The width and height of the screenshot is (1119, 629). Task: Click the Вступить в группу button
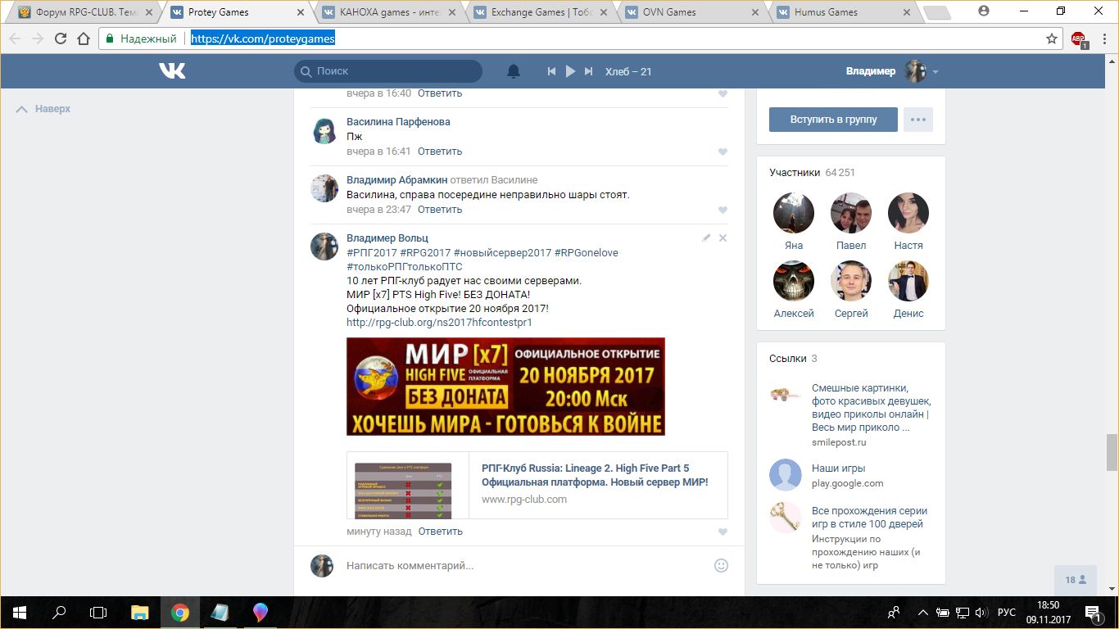pos(833,120)
